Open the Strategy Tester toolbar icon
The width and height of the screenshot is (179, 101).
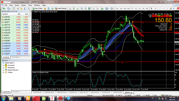(x=29, y=9)
